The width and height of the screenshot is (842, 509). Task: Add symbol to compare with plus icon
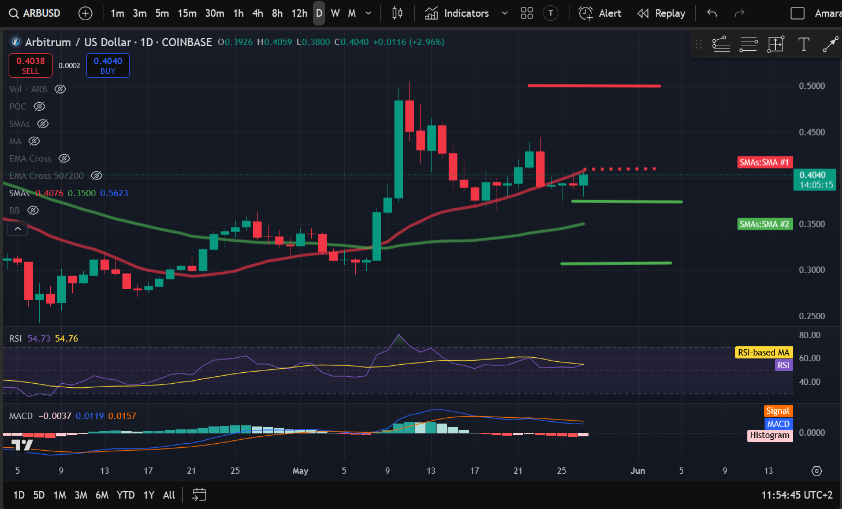85,13
